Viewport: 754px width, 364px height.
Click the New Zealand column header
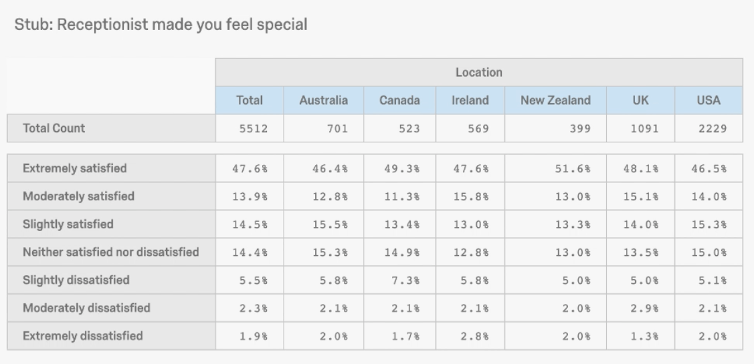tap(555, 100)
